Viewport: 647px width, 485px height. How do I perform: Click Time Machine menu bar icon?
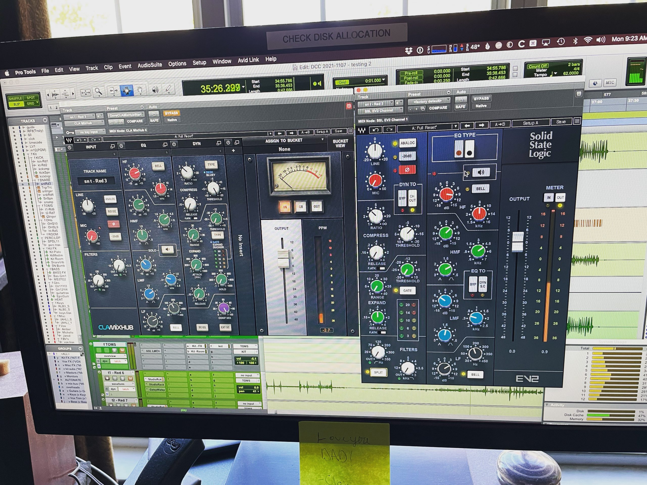[560, 42]
